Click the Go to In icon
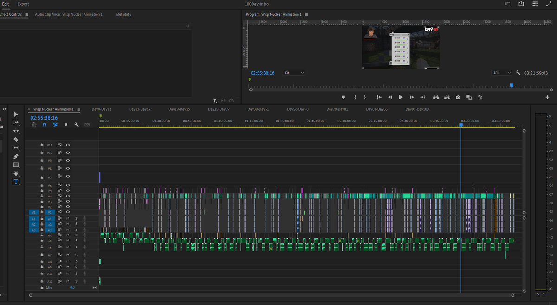 click(379, 97)
